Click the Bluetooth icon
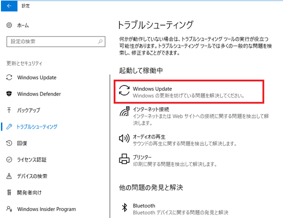 125,208
